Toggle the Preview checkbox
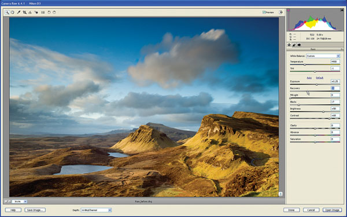This screenshot has height=217, width=347. coord(264,12)
